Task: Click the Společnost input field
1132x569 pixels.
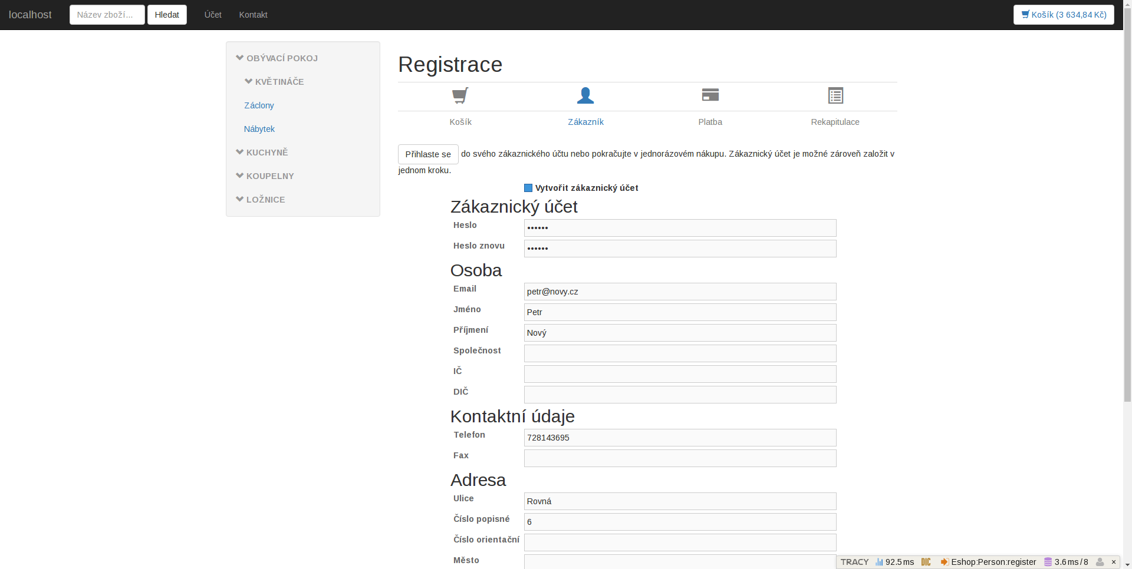Action: [x=679, y=353]
